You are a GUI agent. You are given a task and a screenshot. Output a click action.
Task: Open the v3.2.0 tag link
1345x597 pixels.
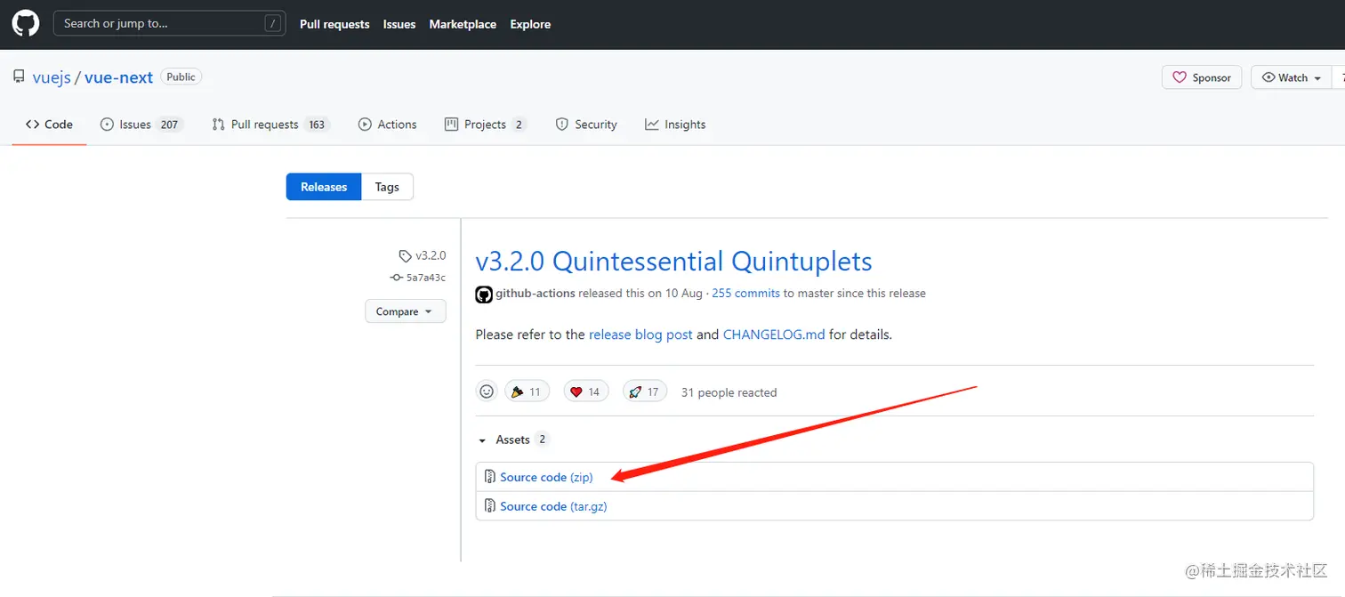(423, 255)
